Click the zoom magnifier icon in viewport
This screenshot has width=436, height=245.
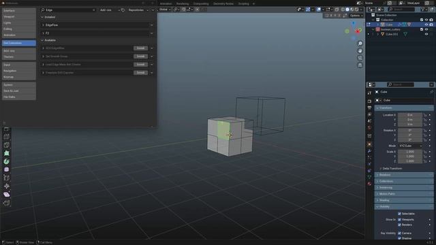click(x=360, y=44)
